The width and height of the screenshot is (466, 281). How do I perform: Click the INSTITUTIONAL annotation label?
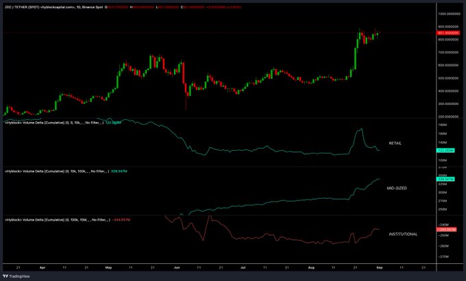403,234
